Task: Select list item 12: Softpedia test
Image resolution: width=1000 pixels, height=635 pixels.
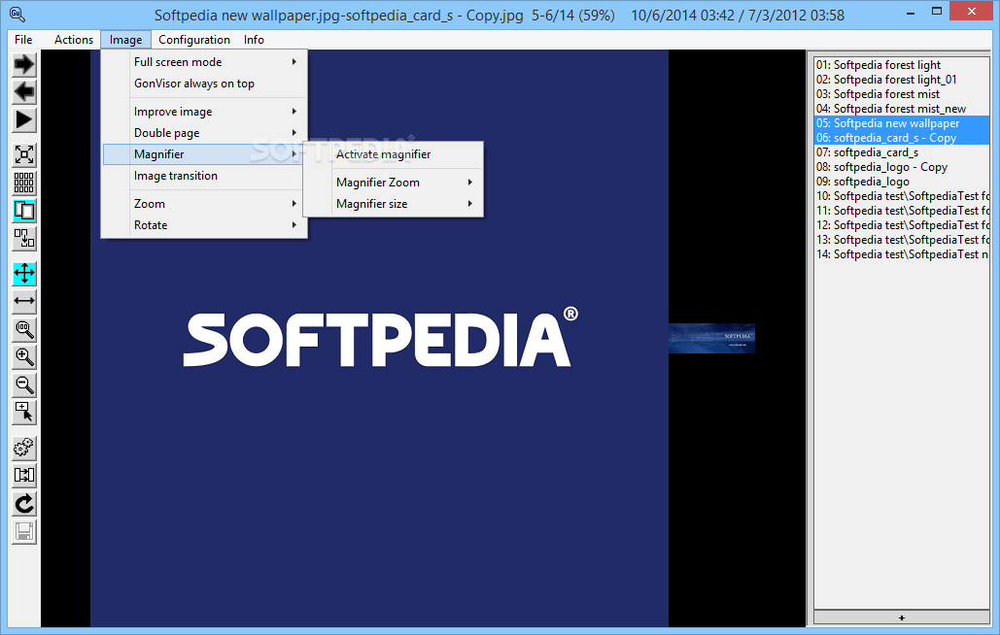Action: click(902, 225)
